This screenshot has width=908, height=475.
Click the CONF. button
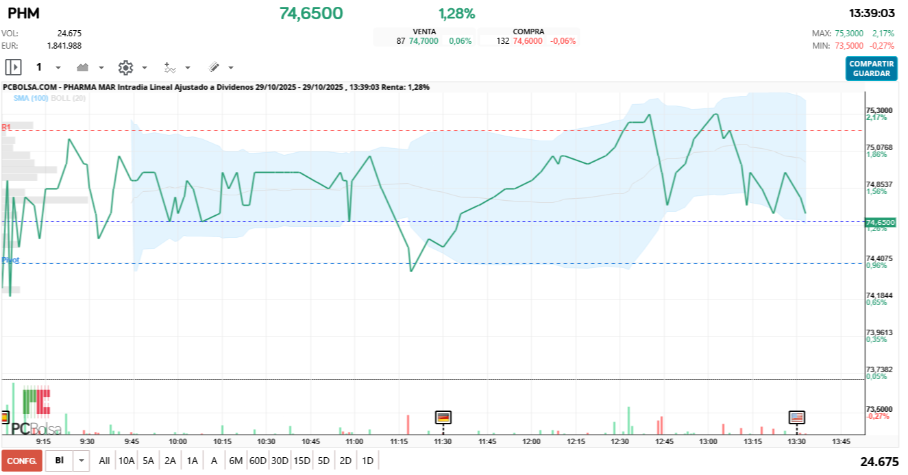[x=23, y=461]
